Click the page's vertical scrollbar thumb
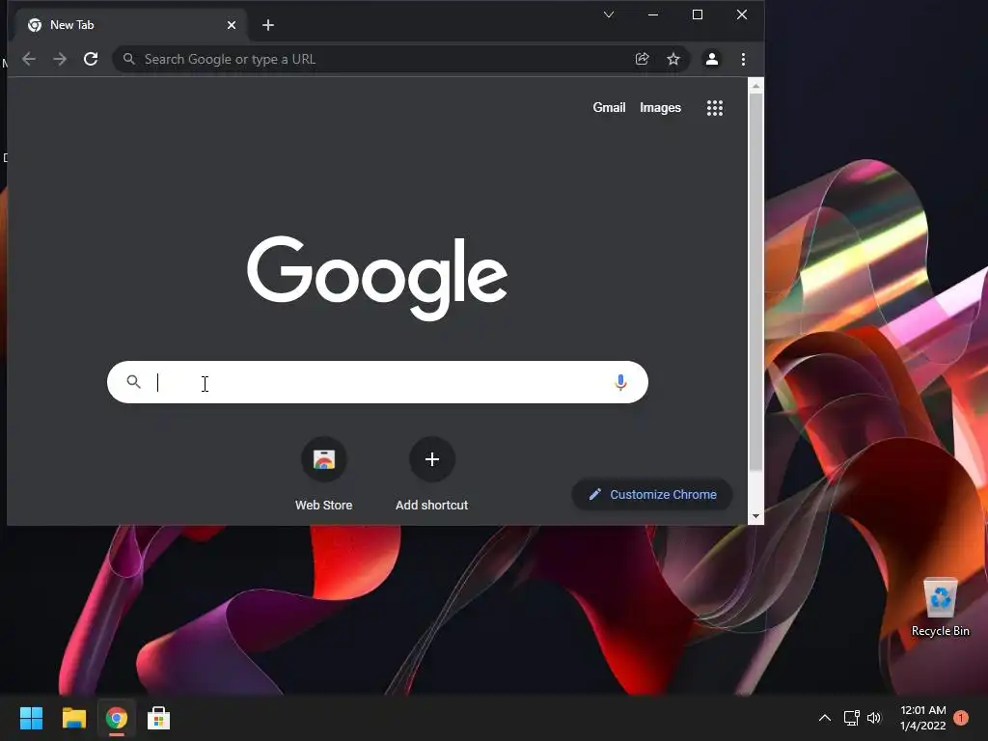Viewport: 988px width, 741px height. click(x=755, y=282)
